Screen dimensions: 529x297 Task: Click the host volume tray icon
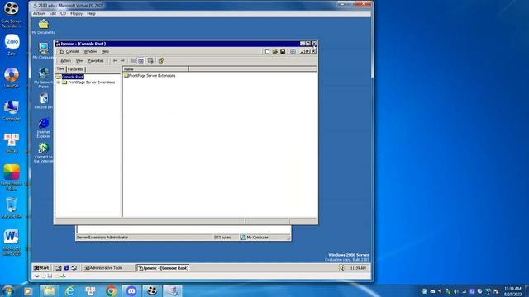[456, 291]
